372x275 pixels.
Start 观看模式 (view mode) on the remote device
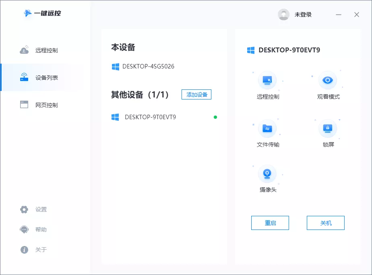pyautogui.click(x=328, y=83)
